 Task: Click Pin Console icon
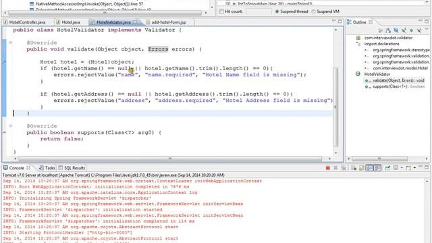(x=387, y=168)
